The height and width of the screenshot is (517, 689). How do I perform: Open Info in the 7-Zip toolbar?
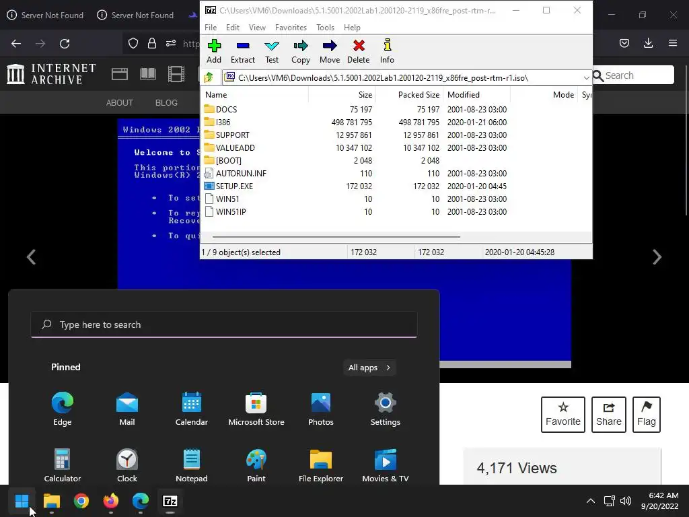(x=387, y=51)
